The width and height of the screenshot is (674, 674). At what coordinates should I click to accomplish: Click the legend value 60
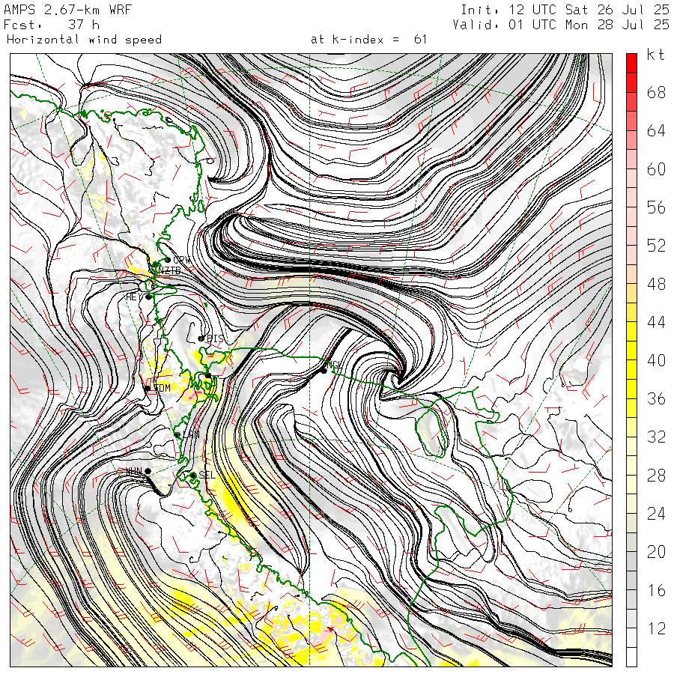click(x=656, y=169)
